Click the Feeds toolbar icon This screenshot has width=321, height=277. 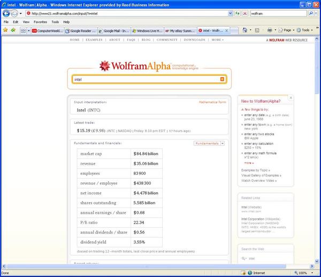(257, 30)
